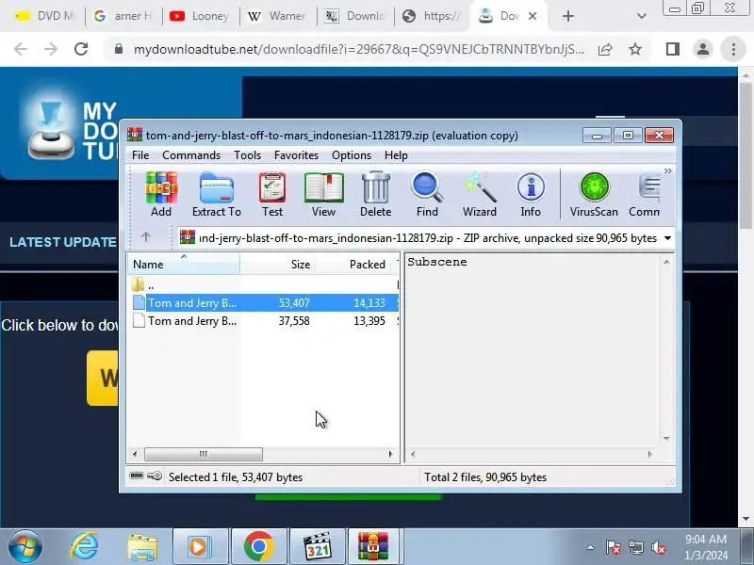Click the Test archive toolbar icon
The width and height of the screenshot is (754, 565).
pyautogui.click(x=272, y=195)
